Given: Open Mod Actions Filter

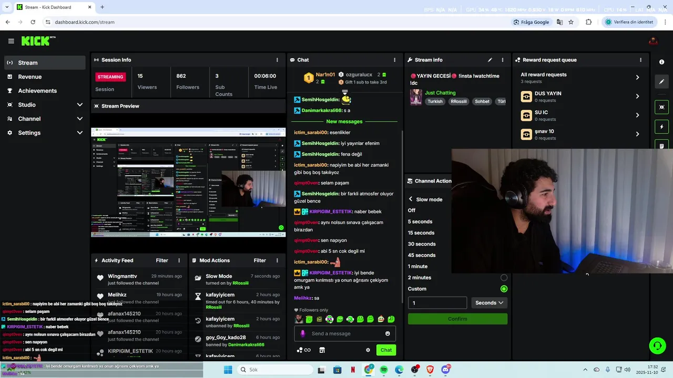Looking at the screenshot, I should 260,260.
